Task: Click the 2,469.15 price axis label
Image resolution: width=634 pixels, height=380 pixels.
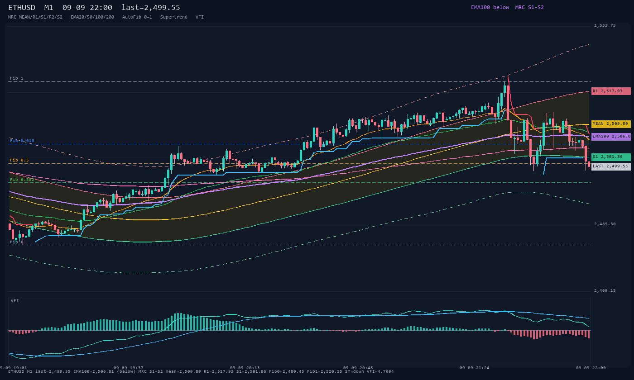Action: click(x=605, y=290)
